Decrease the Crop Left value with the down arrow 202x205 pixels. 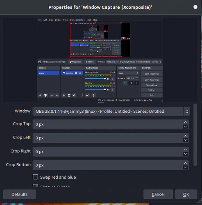coord(185,140)
